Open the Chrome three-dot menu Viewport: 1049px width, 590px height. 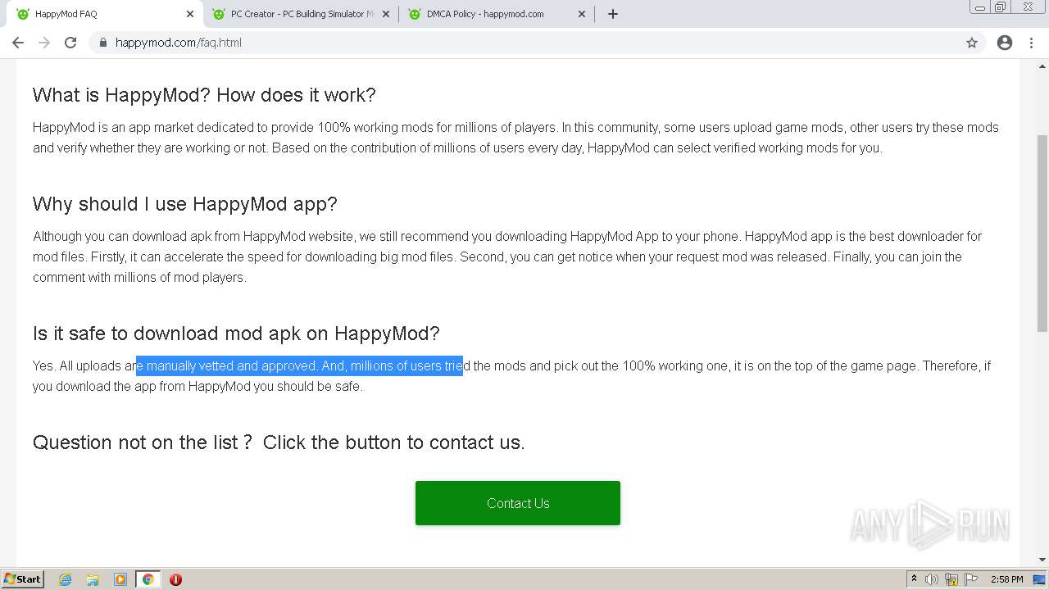click(1031, 43)
